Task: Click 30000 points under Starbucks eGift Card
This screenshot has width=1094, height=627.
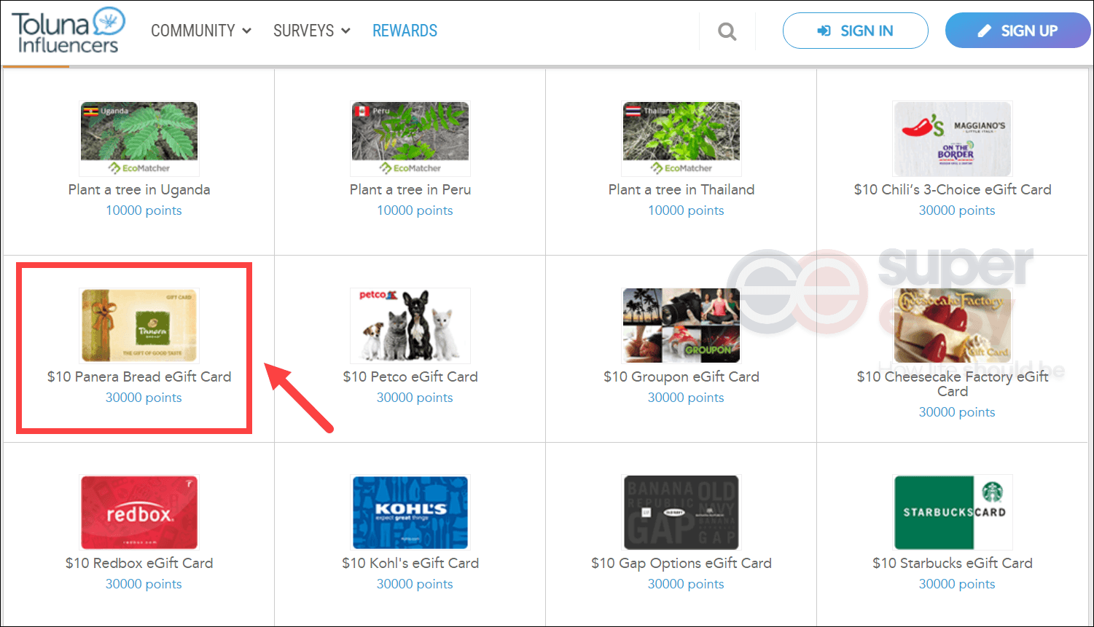Action: click(957, 584)
